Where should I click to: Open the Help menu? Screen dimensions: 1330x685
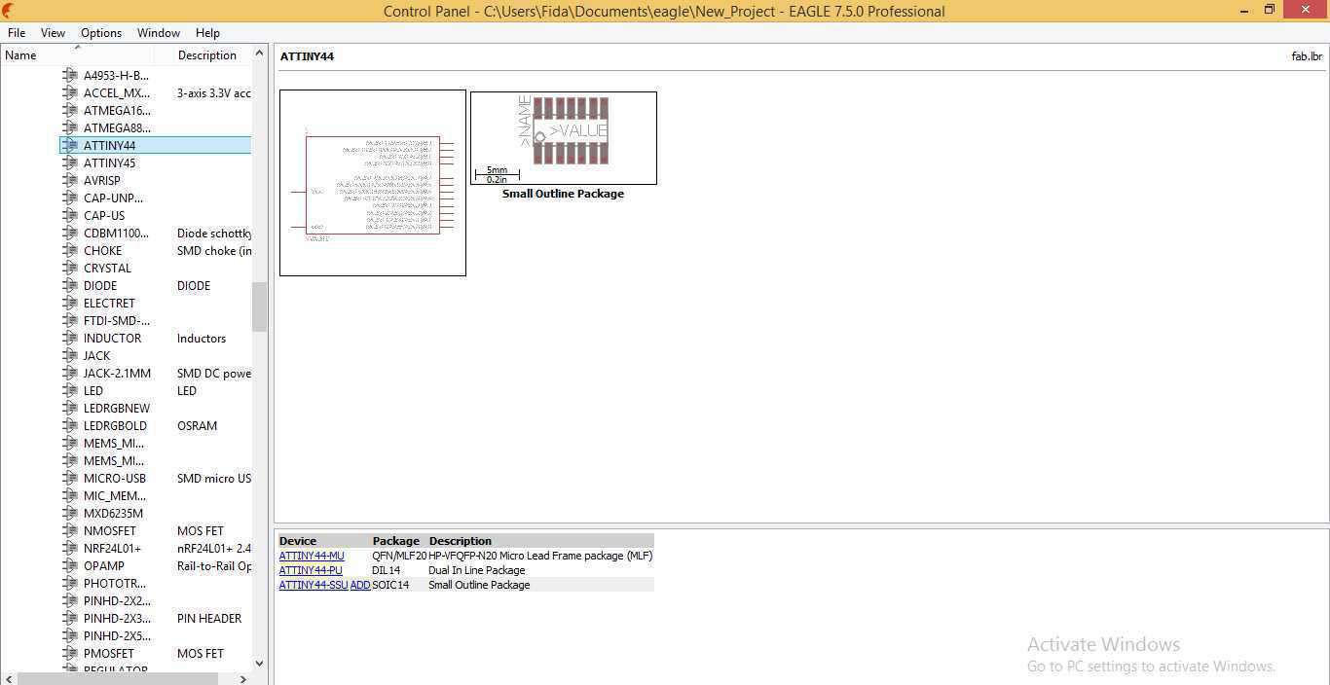tap(207, 32)
